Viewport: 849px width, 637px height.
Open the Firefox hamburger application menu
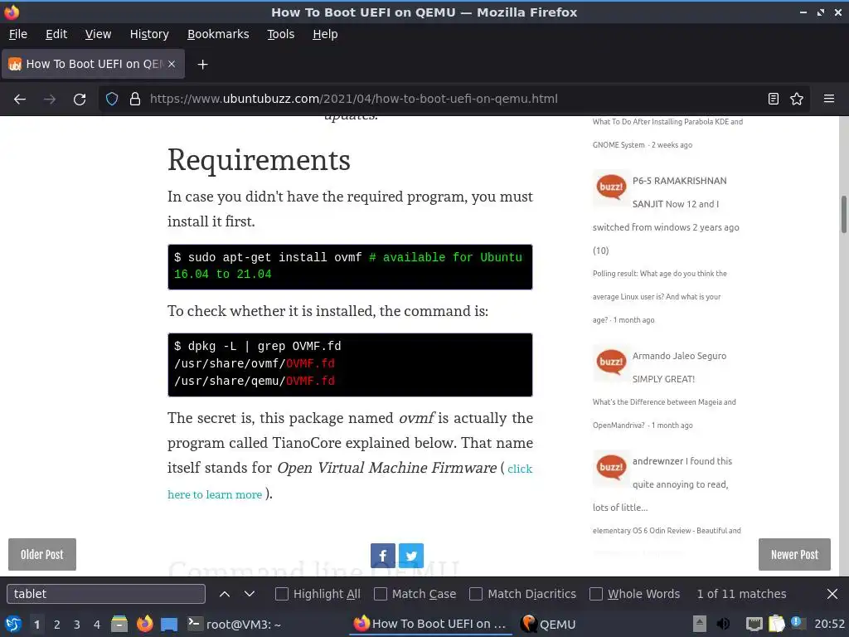tap(829, 99)
